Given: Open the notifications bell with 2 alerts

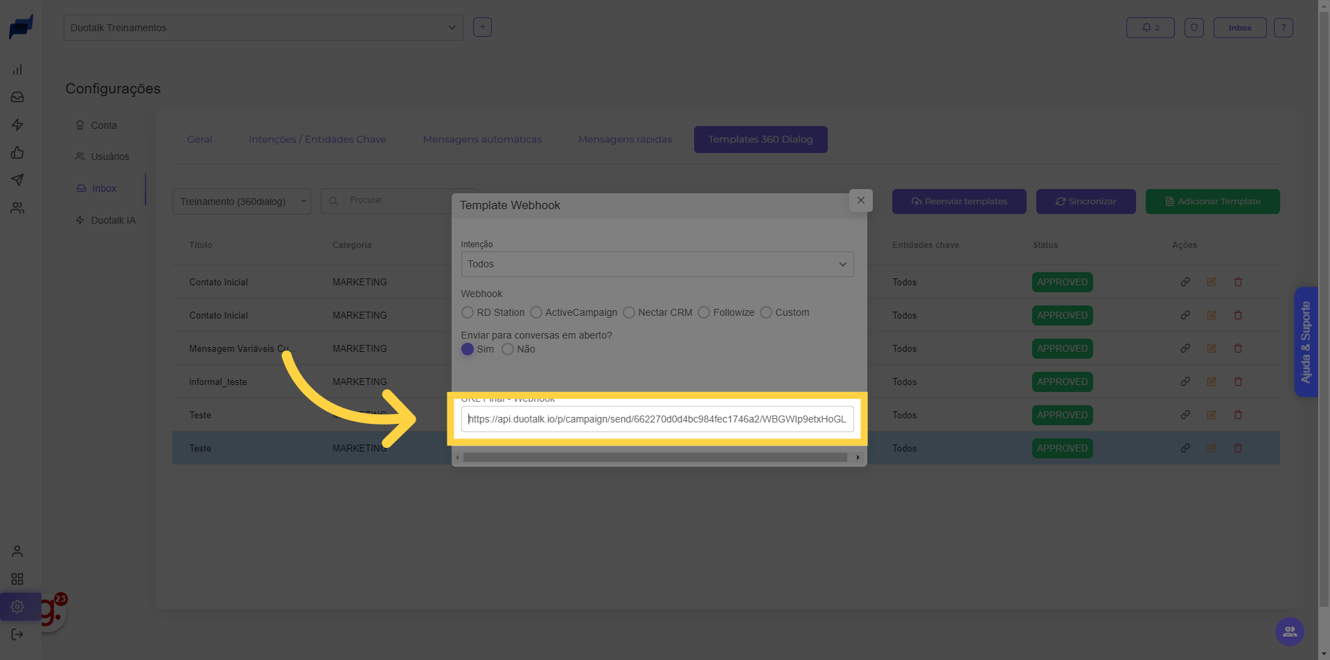Looking at the screenshot, I should (x=1150, y=28).
